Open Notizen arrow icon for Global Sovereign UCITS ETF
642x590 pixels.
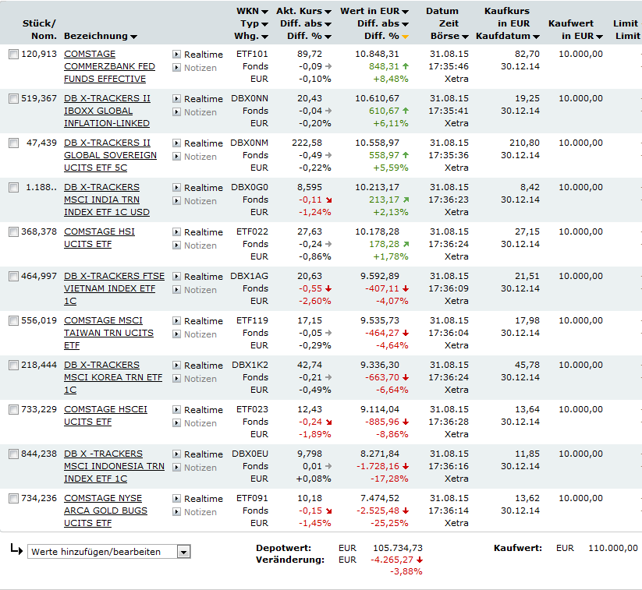pos(176,157)
